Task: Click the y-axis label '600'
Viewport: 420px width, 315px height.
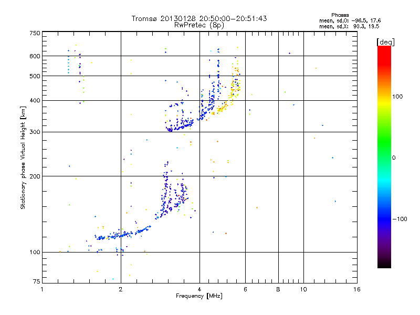Action: tap(35, 56)
